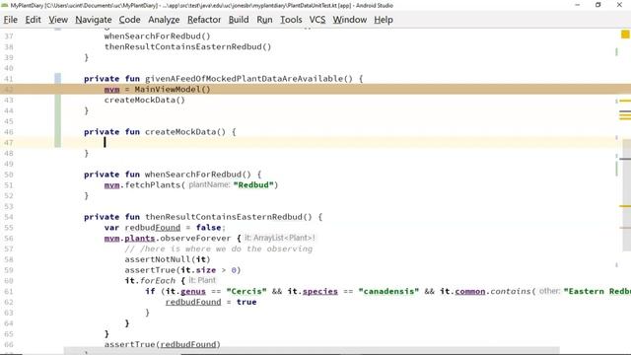Click line number 46 in the gutter
This screenshot has height=355, width=631.
click(9, 132)
